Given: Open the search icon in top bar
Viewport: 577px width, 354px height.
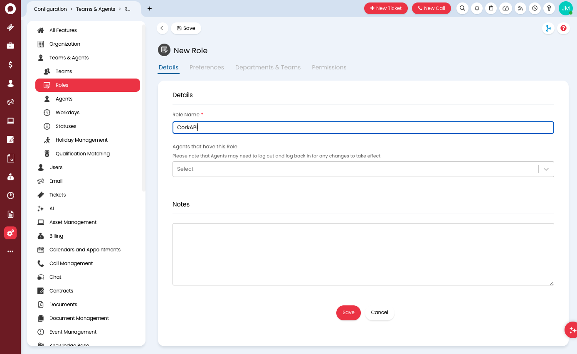Looking at the screenshot, I should (462, 8).
